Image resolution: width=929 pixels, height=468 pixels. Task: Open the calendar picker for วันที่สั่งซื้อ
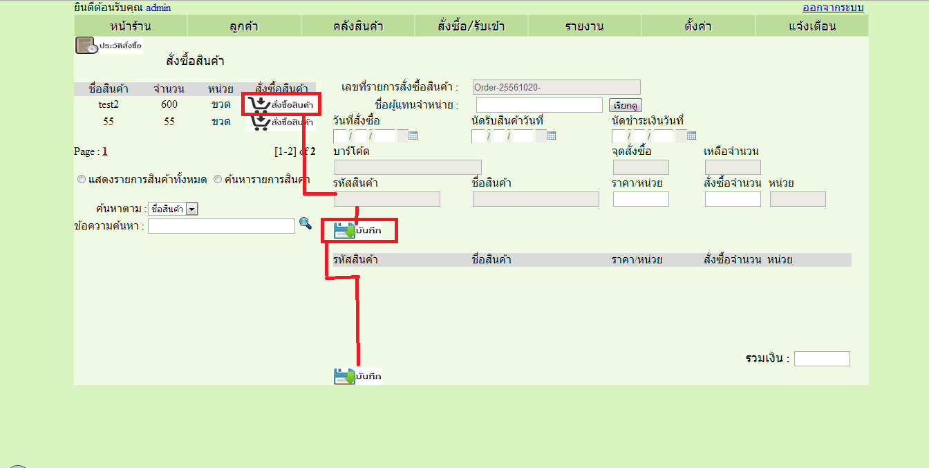(x=413, y=135)
